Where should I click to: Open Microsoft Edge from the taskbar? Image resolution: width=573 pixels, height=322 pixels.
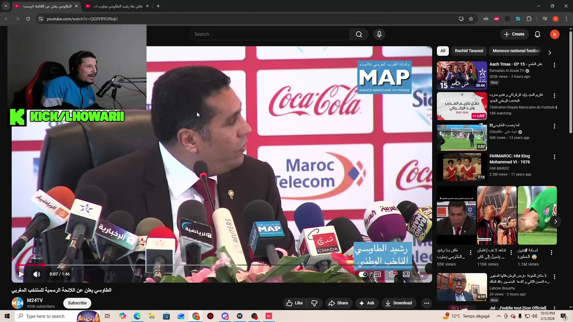[x=137, y=316]
